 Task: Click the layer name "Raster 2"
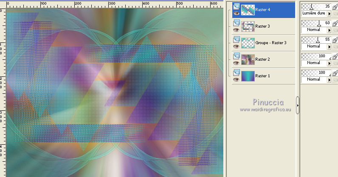(x=262, y=59)
